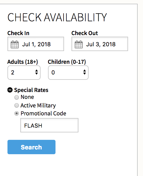Select the Active Military rate option

[x=17, y=105]
